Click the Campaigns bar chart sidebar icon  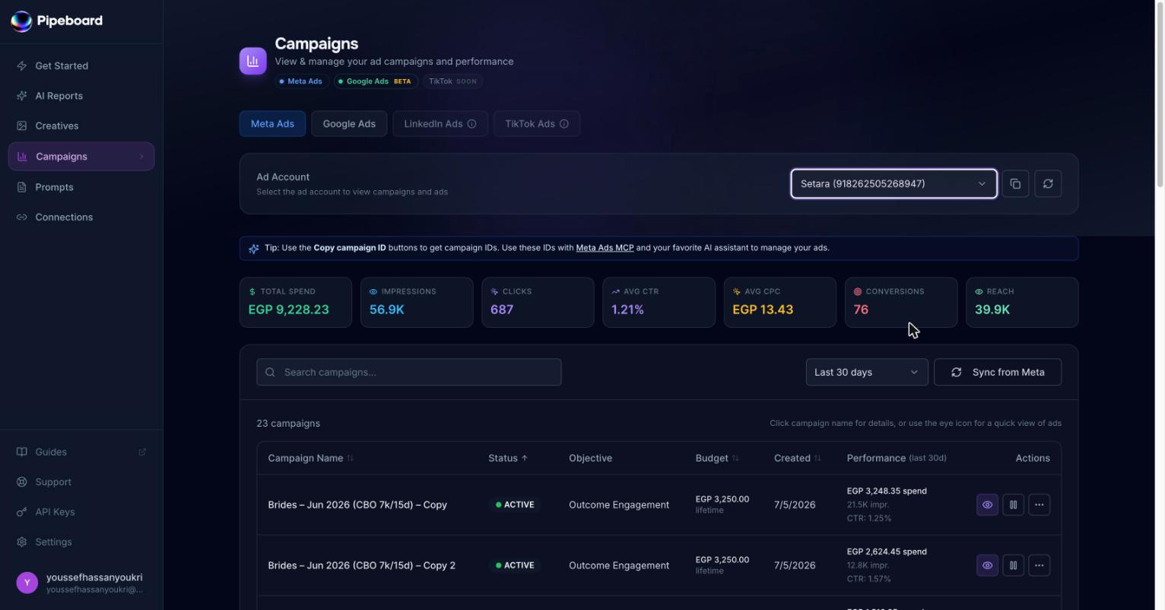(22, 156)
